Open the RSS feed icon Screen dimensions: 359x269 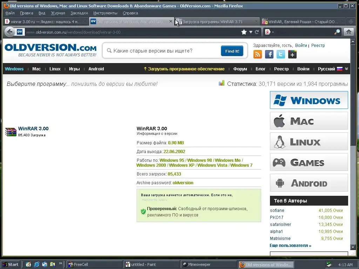point(258,54)
